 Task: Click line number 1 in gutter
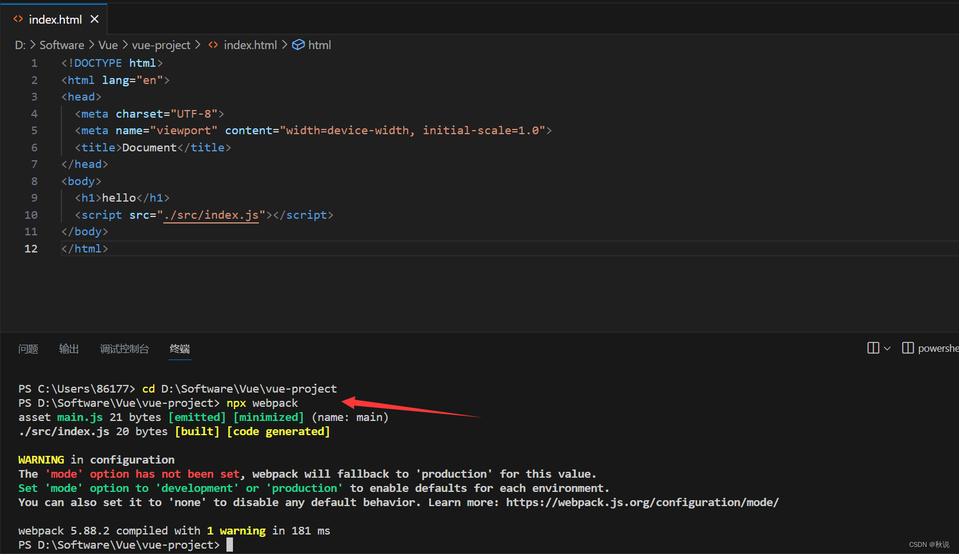[x=34, y=63]
